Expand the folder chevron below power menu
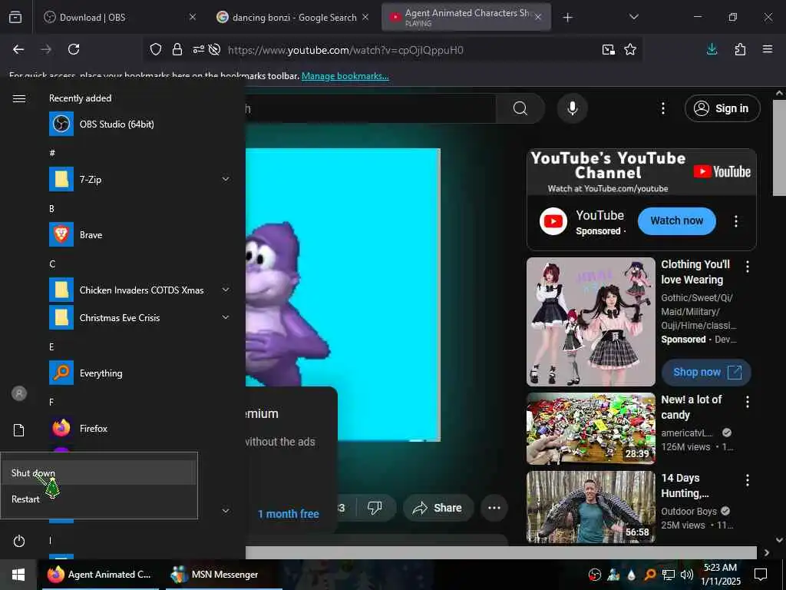This screenshot has height=590, width=786. [x=226, y=511]
